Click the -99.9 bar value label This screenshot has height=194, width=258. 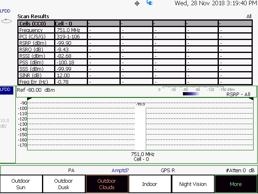[x=141, y=104]
